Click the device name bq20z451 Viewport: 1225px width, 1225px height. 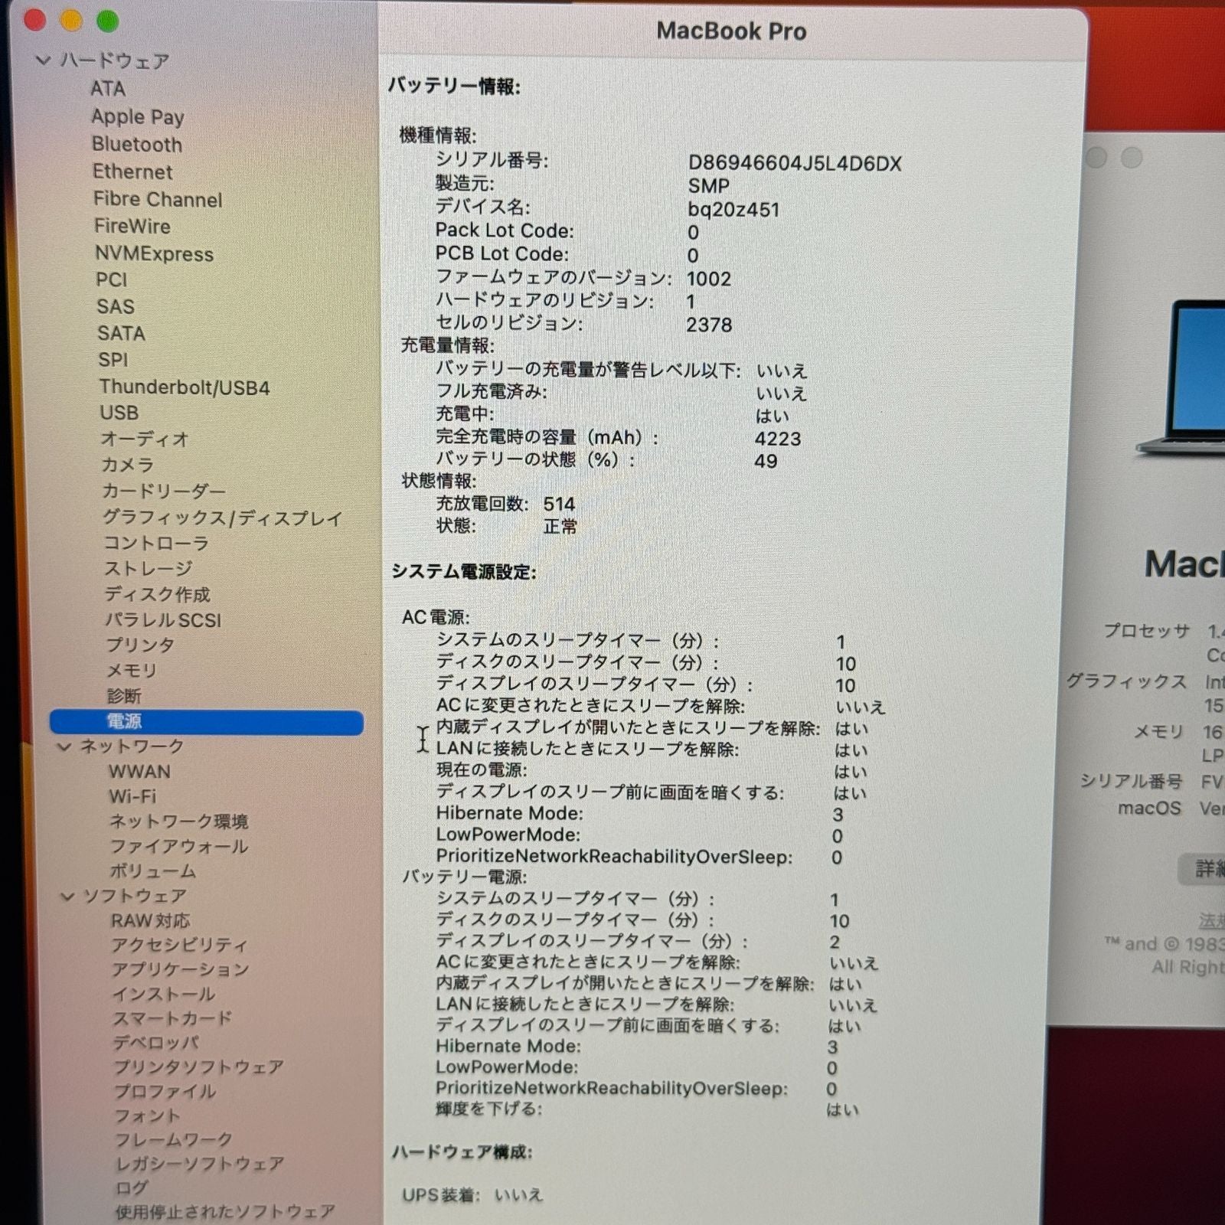[x=733, y=210]
